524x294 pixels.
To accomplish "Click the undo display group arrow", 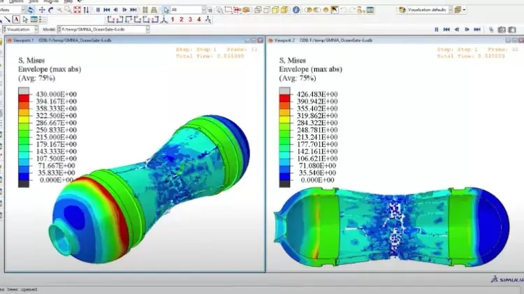I will pyautogui.click(x=343, y=10).
